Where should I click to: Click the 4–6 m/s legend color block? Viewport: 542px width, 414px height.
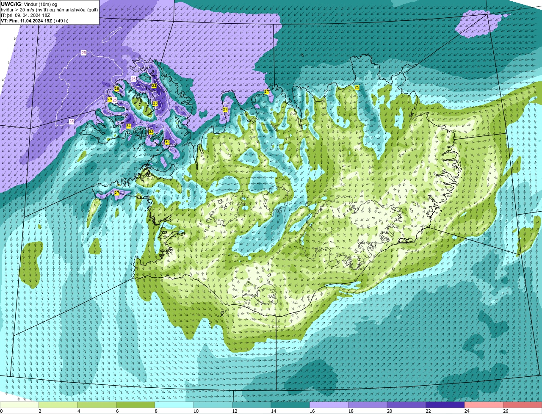[x=97, y=405]
